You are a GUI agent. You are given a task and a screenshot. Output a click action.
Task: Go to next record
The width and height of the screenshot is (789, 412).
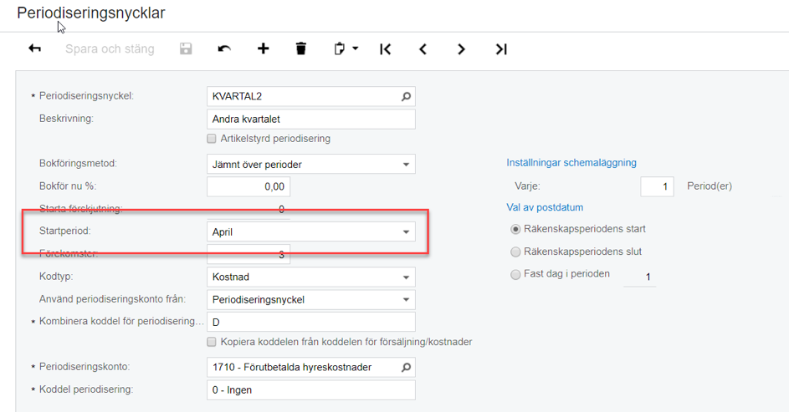462,49
